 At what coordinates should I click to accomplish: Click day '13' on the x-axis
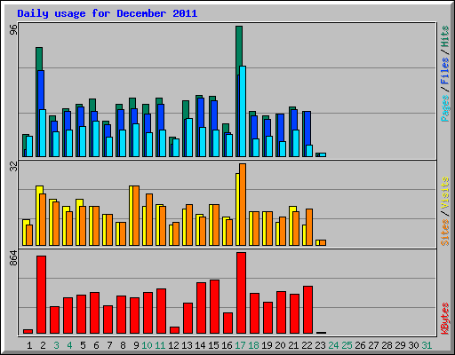pyautogui.click(x=187, y=345)
